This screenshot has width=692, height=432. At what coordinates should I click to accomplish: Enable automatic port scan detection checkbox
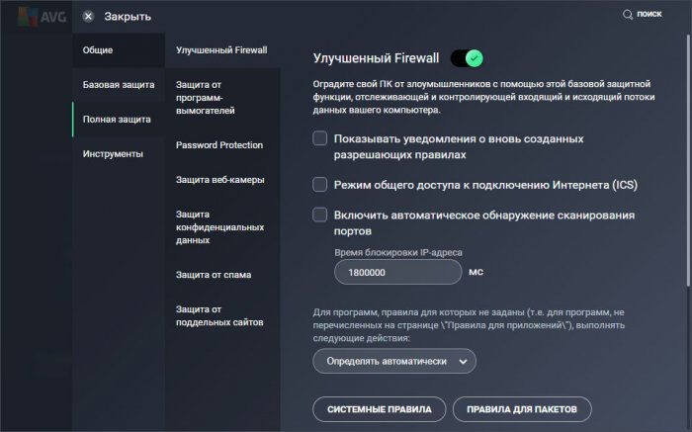tap(320, 214)
